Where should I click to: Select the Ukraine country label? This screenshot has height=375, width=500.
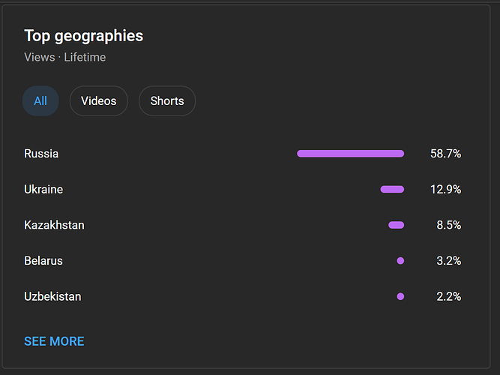(43, 190)
